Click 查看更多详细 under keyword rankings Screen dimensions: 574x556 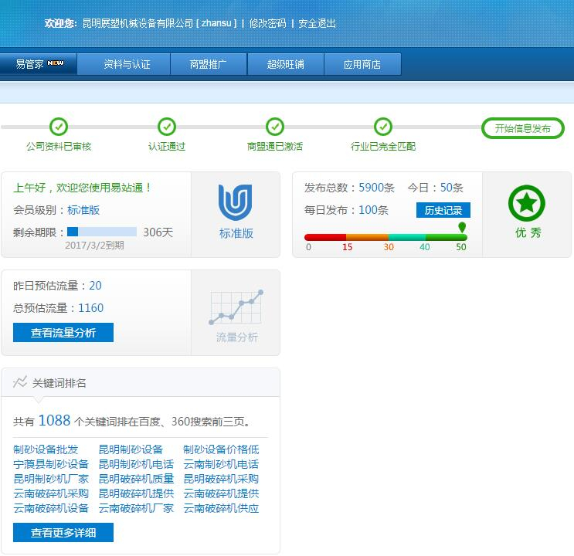(63, 533)
